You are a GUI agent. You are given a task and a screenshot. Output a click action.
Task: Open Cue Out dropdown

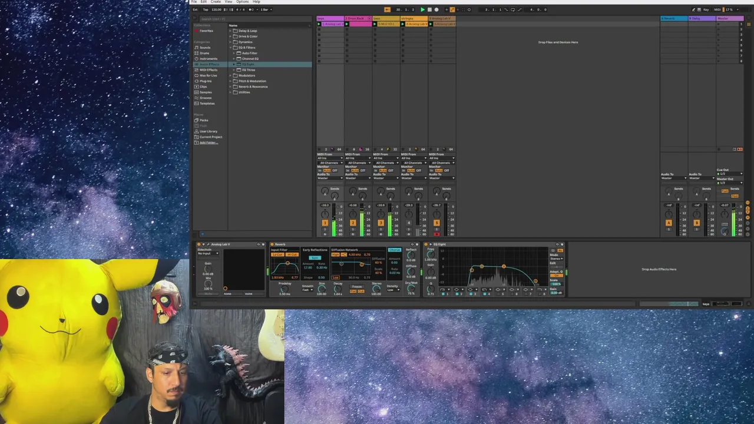tap(730, 174)
